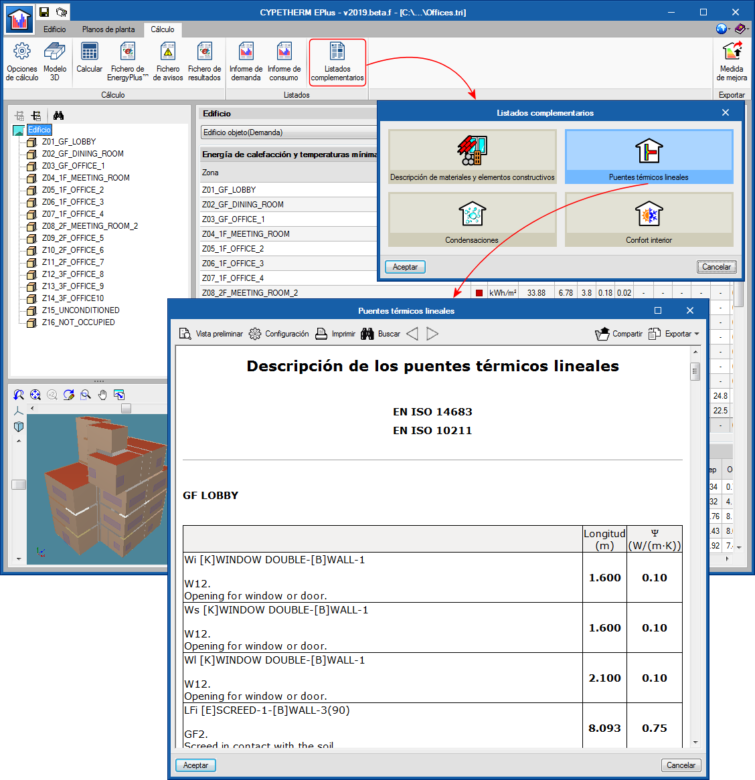Open the Fichero de avisos warnings file
This screenshot has height=780, width=755.
[168, 62]
